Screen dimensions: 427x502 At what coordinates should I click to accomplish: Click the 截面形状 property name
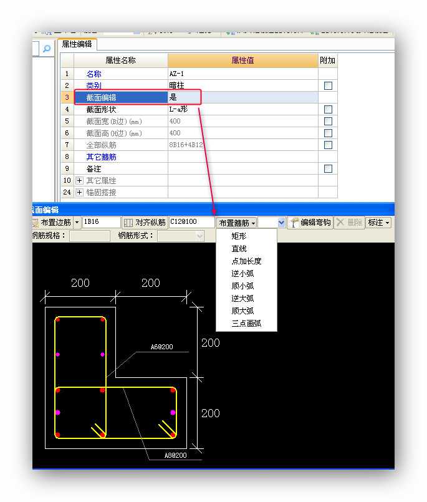[x=101, y=110]
